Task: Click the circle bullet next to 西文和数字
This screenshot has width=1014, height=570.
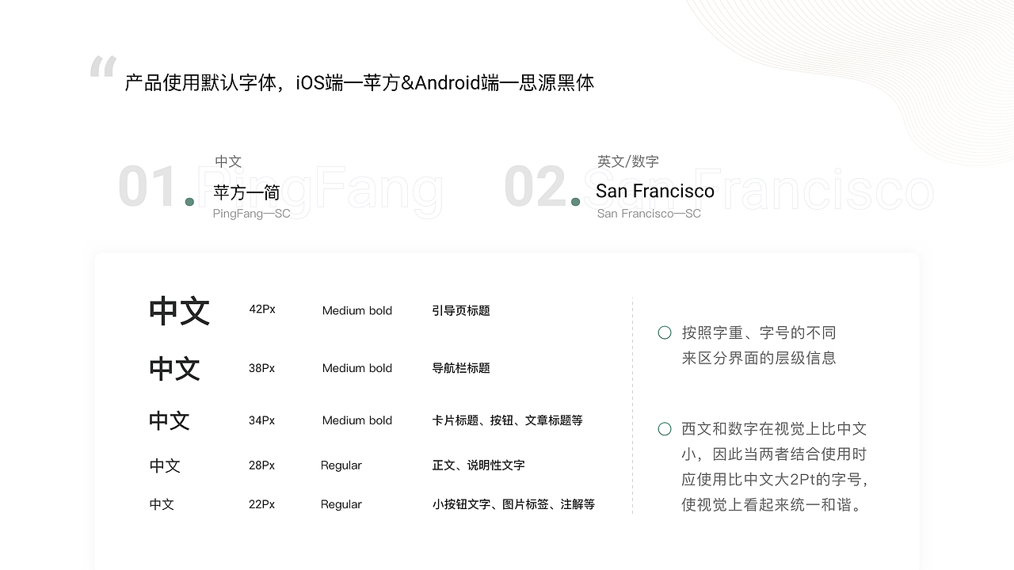Action: pyautogui.click(x=665, y=429)
